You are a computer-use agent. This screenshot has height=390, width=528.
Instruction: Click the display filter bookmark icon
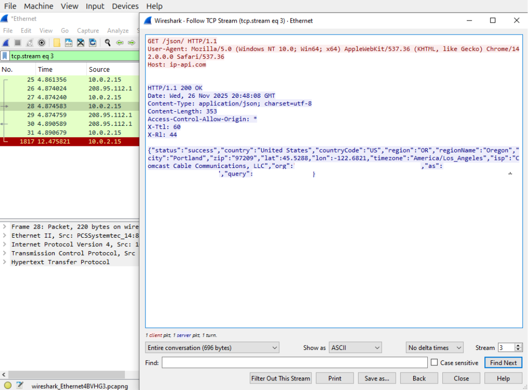coord(5,56)
